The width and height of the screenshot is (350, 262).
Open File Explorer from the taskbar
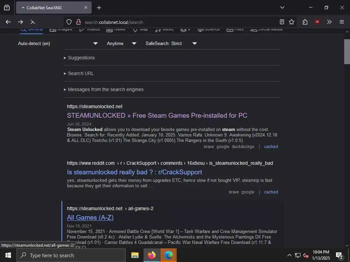click(x=135, y=255)
